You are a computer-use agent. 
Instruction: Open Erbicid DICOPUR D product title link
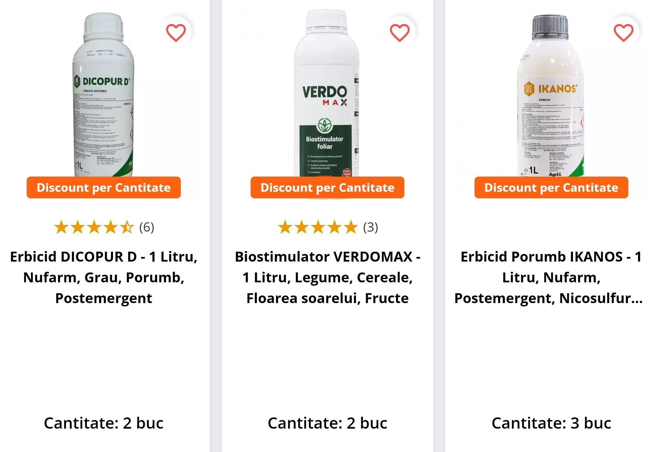point(103,277)
